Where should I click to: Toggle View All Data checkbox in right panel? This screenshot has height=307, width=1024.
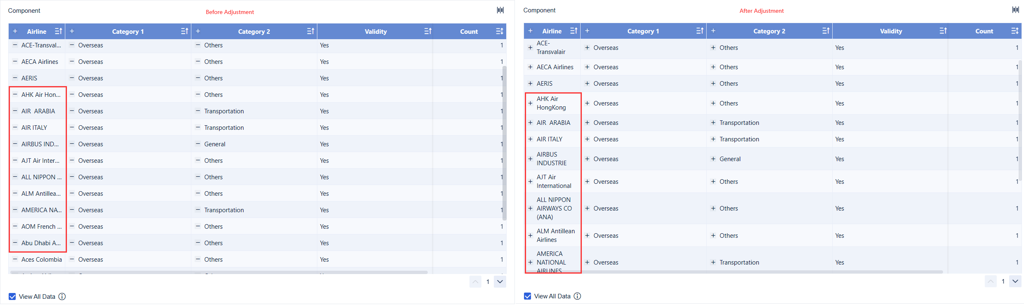click(x=528, y=296)
